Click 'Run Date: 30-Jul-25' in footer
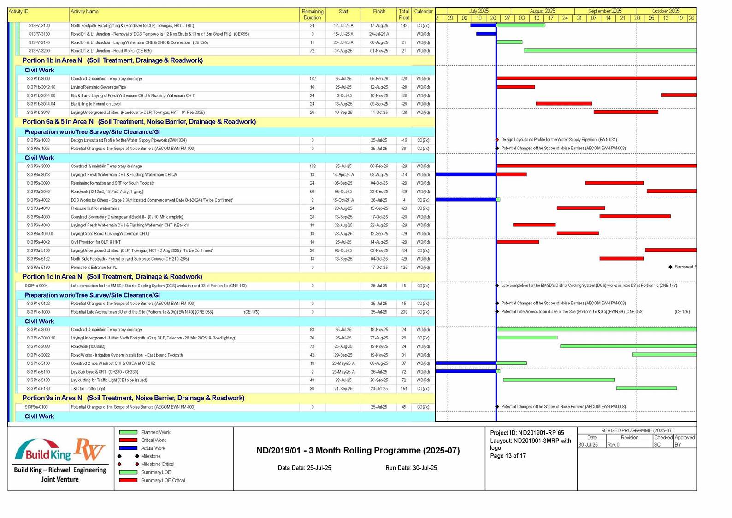This screenshot has width=732, height=518. pyautogui.click(x=411, y=468)
